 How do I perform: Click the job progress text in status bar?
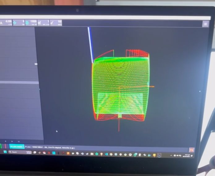[50, 148]
